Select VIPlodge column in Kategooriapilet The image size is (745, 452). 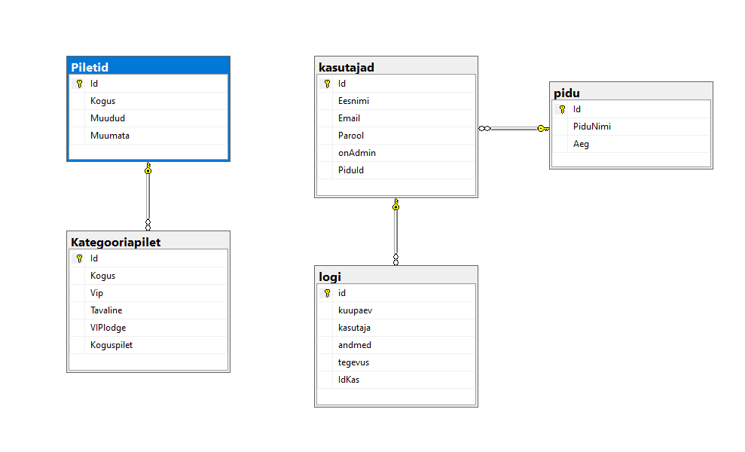148,328
